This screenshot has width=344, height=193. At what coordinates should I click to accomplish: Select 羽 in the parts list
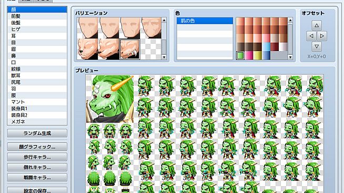(37, 89)
